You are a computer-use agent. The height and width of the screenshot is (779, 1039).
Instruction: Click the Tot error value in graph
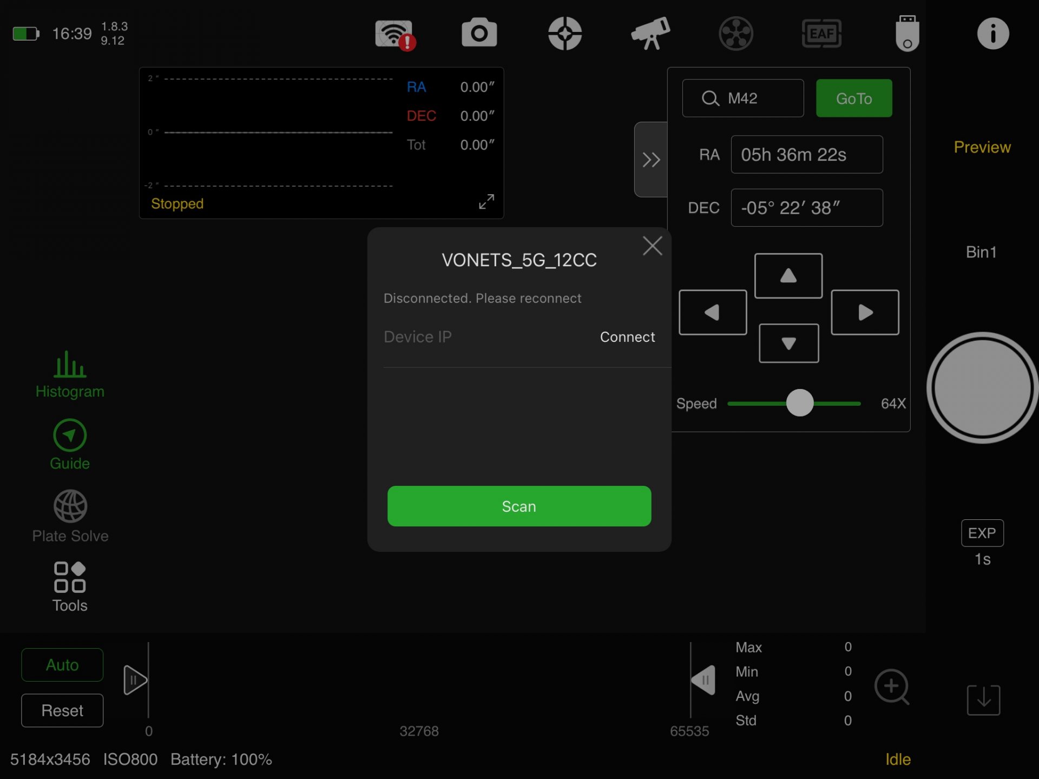click(x=477, y=145)
